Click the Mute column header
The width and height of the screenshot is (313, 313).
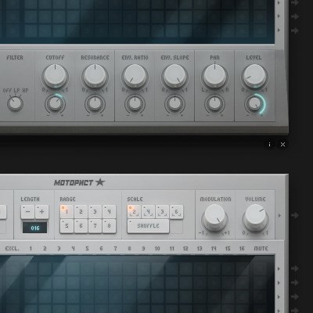[261, 248]
